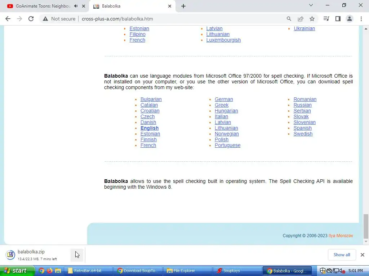
Task: Switch to RetroBar.64-bit taskbar window
Action: click(x=89, y=271)
